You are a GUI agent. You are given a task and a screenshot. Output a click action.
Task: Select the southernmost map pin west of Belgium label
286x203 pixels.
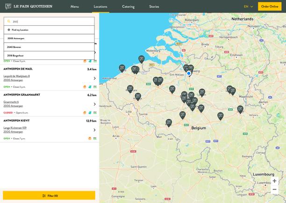(x=169, y=123)
